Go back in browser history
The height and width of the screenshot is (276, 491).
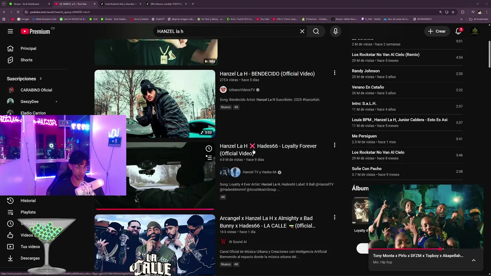coord(4,12)
